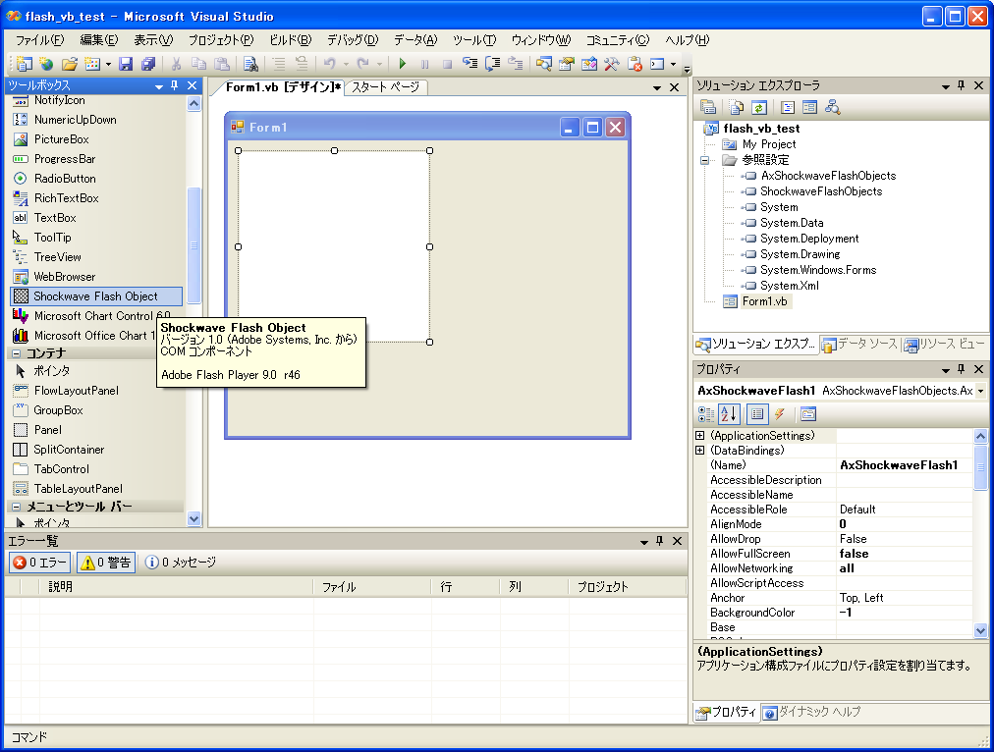Open the ツール menu

point(474,40)
